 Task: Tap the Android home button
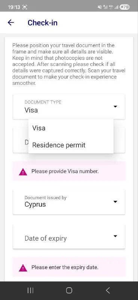pos(69,290)
